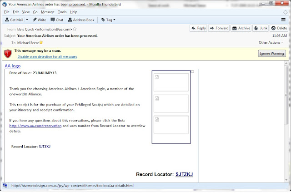Open the Address Book
The width and height of the screenshot is (291, 193).
point(81,20)
